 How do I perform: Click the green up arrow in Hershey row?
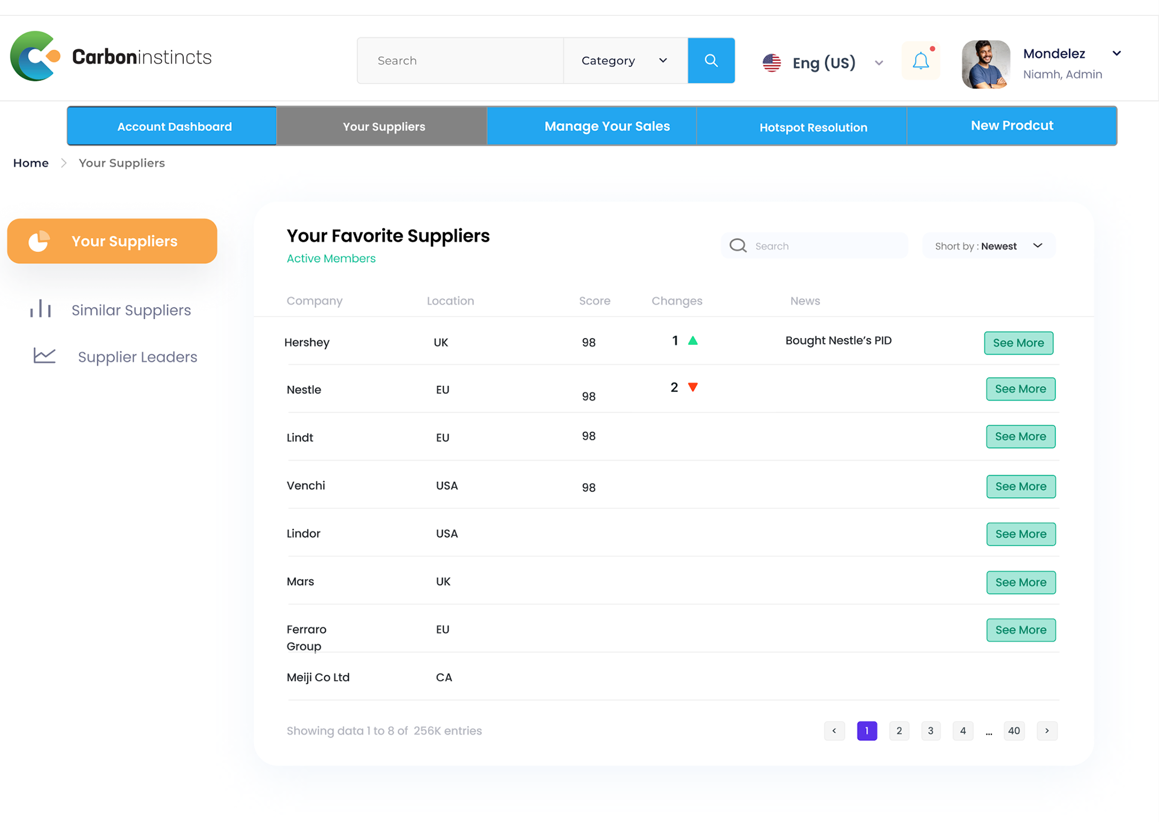(x=693, y=341)
